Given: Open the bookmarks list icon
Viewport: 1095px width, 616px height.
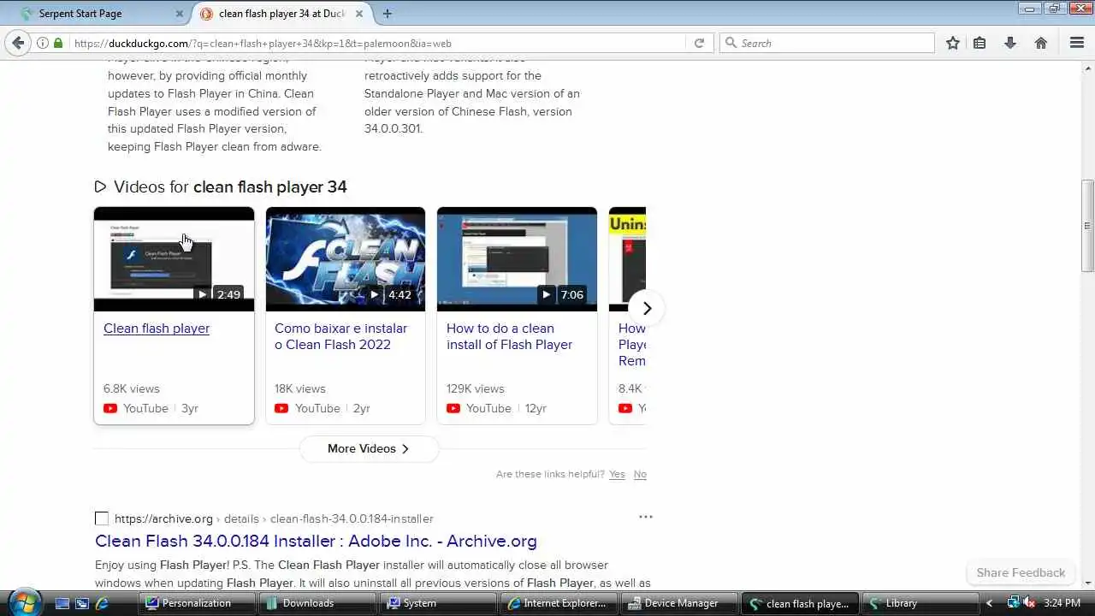Looking at the screenshot, I should tap(980, 43).
